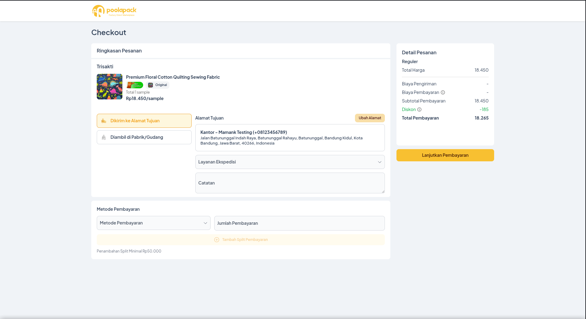
Task: Click Tambah Split Pembayaran button
Action: (x=241, y=240)
